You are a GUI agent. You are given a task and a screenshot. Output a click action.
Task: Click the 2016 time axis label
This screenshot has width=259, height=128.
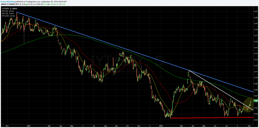click(x=161, y=125)
